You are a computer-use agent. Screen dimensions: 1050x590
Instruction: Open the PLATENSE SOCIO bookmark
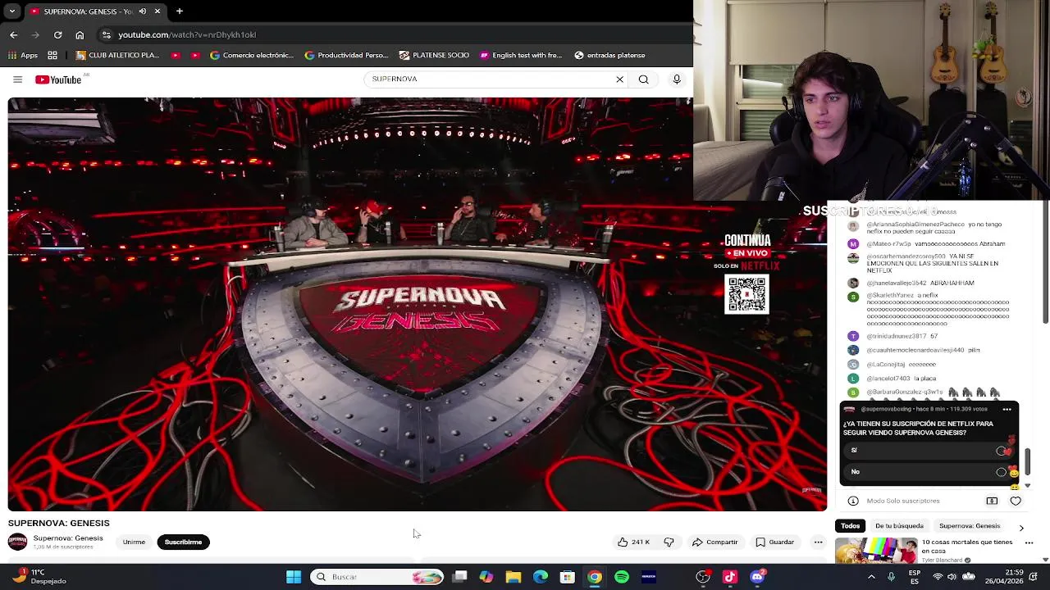click(x=434, y=56)
